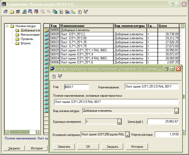Collapse the Номенклатура tree node

tap(7, 26)
